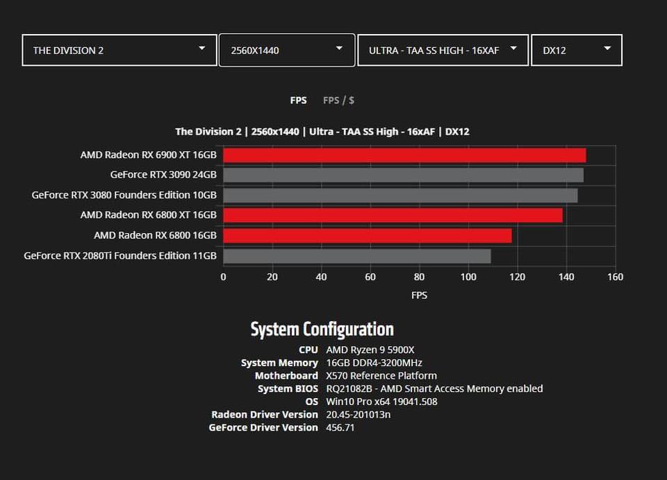Image resolution: width=667 pixels, height=480 pixels.
Task: Click the '20.45-201013n' Radeon driver value
Action: tap(359, 415)
